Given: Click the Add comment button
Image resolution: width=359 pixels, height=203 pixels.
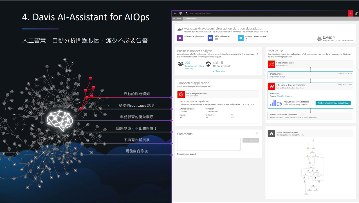Looking at the screenshot, I should pyautogui.click(x=251, y=140).
